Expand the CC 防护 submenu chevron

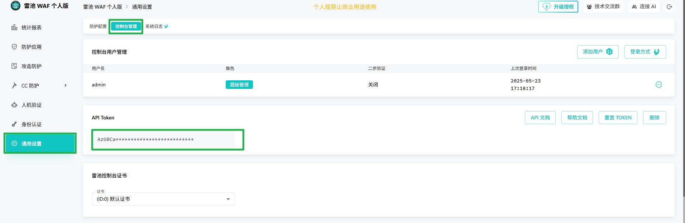(66, 85)
